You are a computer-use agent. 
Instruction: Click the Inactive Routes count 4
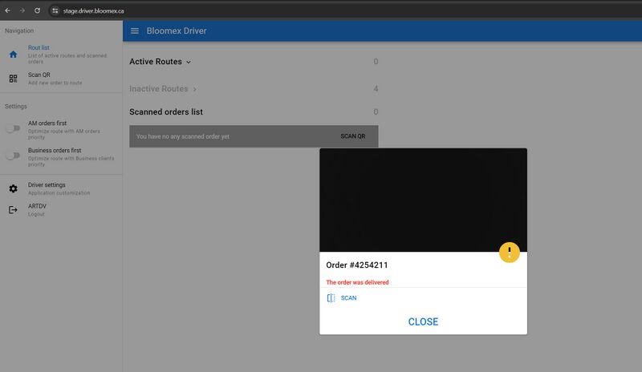376,89
